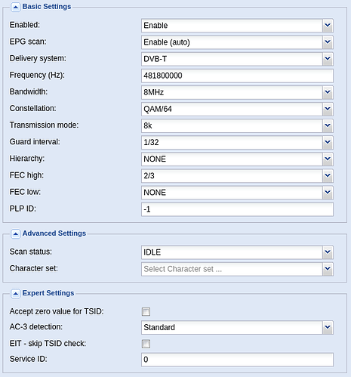Click the PLP ID input field
Image resolution: width=351 pixels, height=377 pixels.
click(x=237, y=209)
